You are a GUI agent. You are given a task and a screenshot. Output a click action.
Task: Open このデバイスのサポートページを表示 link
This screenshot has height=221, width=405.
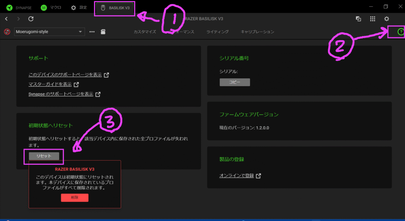pyautogui.click(x=65, y=75)
